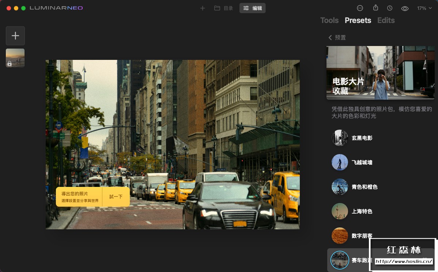Screen dimensions: 438x272
Task: Click the 試一下 try button
Action: click(116, 197)
